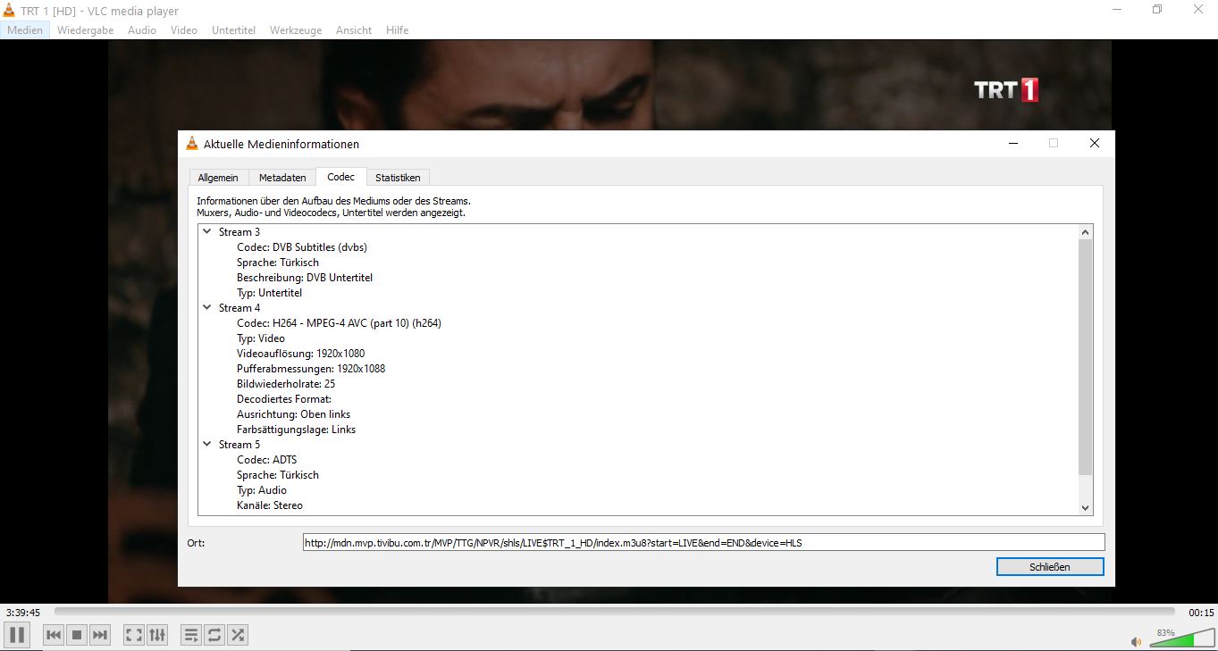Click the codec list scrollbar thumb

[x=1086, y=356]
